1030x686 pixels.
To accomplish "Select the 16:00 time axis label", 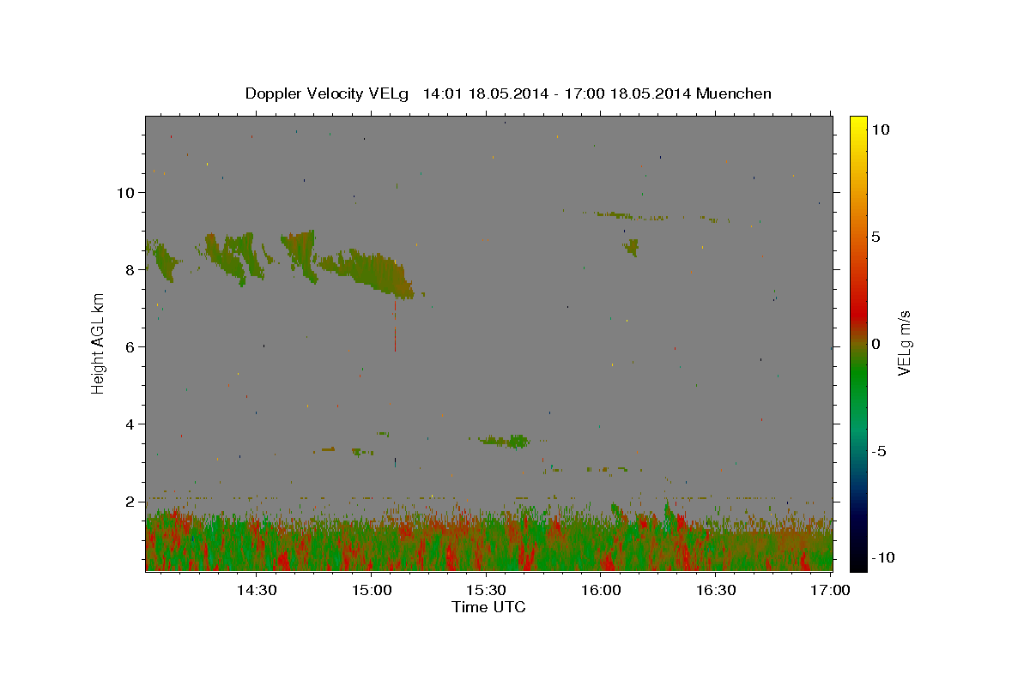I will pyautogui.click(x=601, y=590).
